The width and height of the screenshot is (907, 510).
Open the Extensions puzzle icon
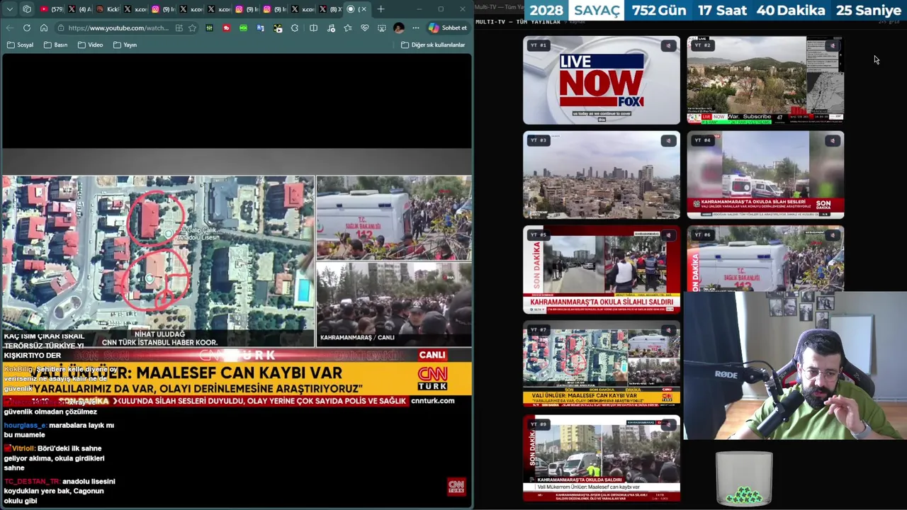coord(295,28)
